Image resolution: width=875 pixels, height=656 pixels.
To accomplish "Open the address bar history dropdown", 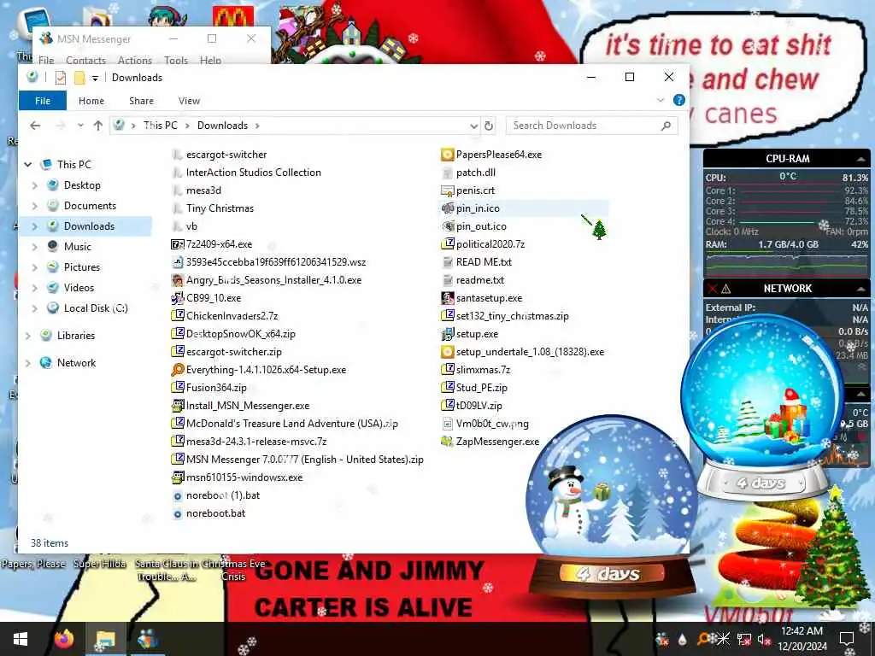I will (473, 126).
